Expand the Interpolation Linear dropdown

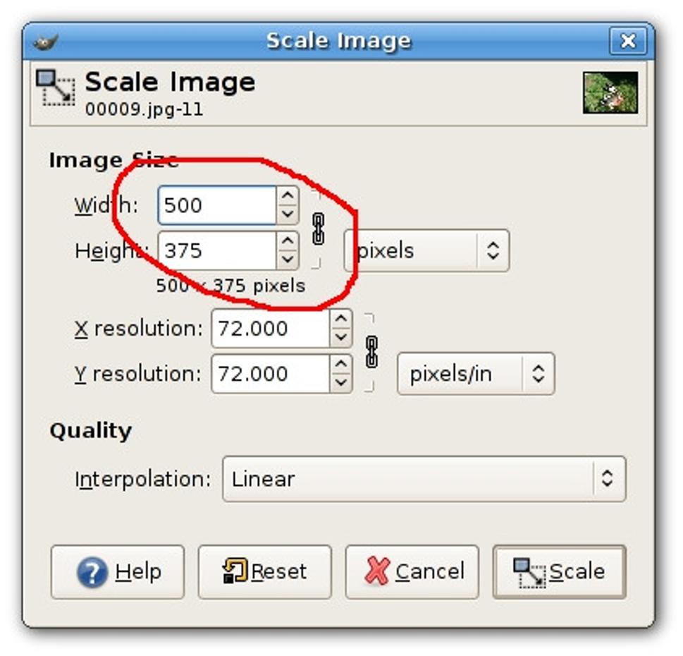[x=424, y=479]
